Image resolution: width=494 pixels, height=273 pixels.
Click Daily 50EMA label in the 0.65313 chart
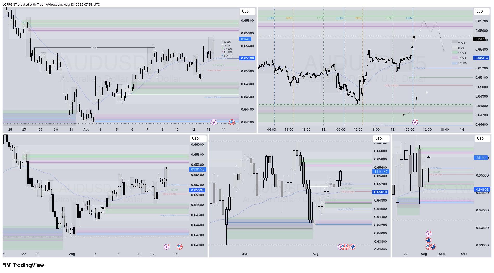pyautogui.click(x=391, y=86)
